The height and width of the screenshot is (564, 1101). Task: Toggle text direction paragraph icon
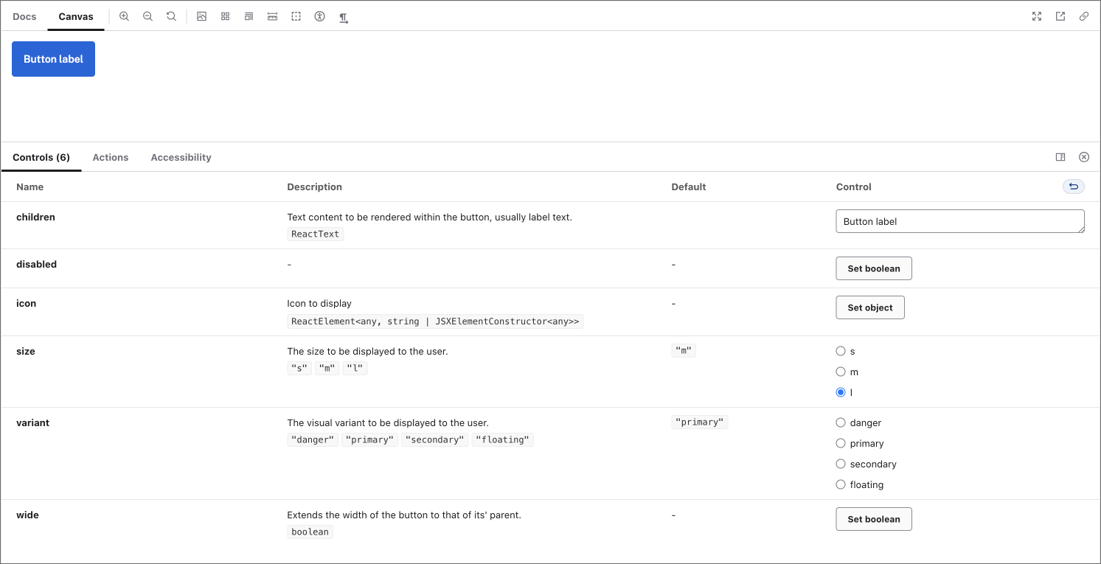(x=344, y=17)
